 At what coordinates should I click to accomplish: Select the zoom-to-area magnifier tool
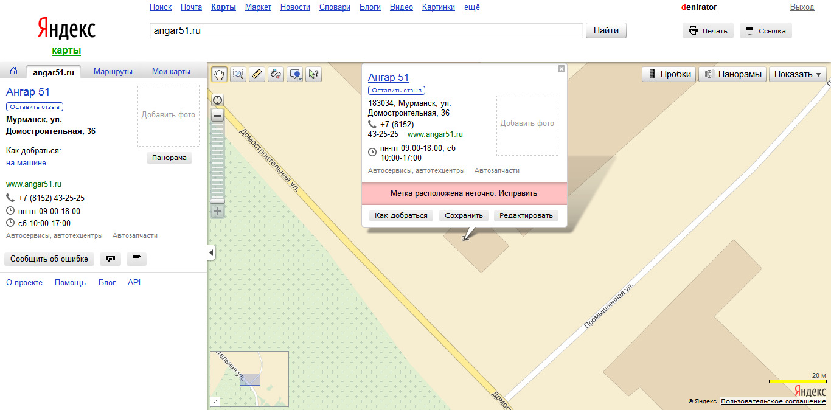(238, 74)
